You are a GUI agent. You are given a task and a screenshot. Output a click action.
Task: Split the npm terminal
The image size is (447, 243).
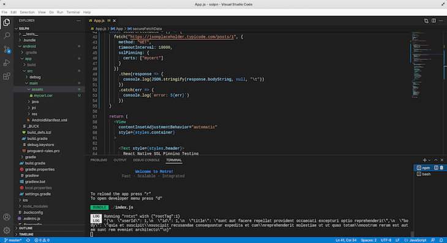(436, 168)
